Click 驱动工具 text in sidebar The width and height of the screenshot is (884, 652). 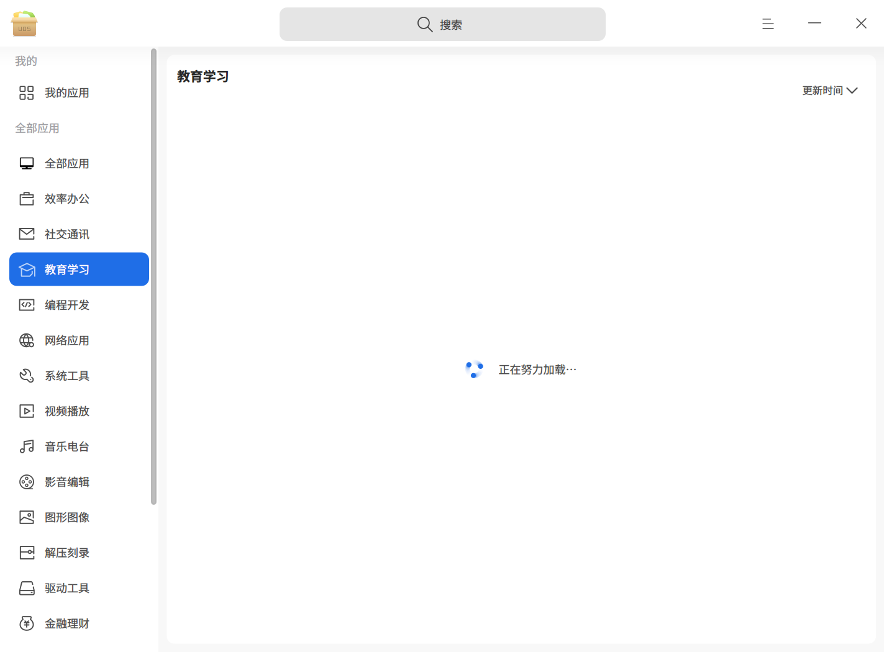(x=67, y=589)
